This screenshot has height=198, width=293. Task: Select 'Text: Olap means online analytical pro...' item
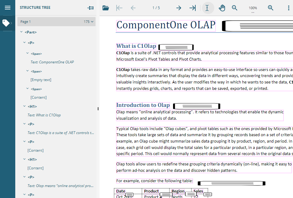(x=60, y=186)
